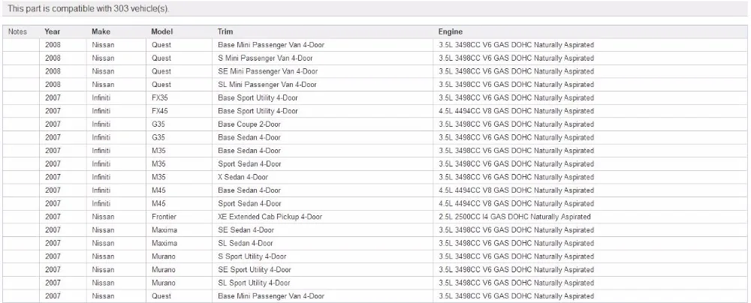Click the Trim column header
751x303 pixels.
point(225,31)
